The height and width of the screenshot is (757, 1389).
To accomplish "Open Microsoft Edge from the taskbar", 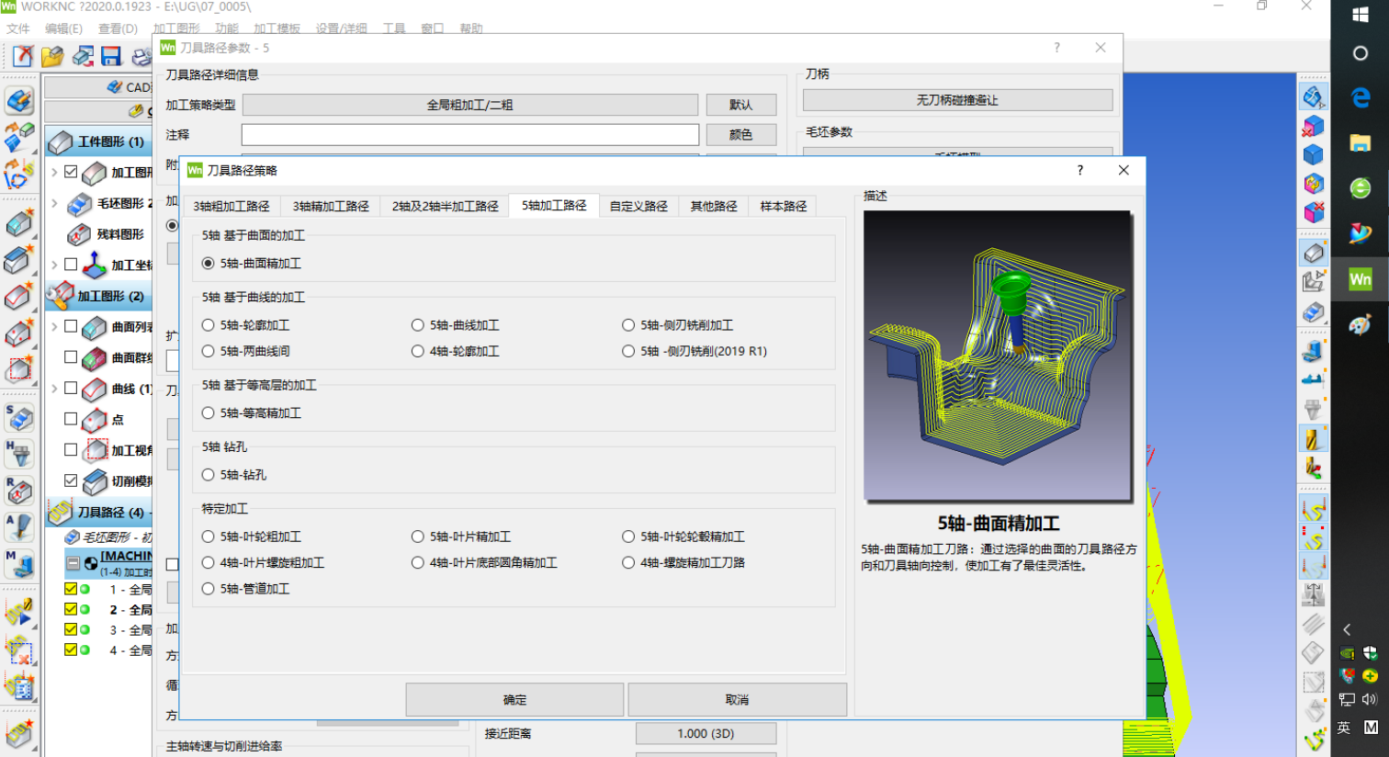I will [x=1361, y=96].
